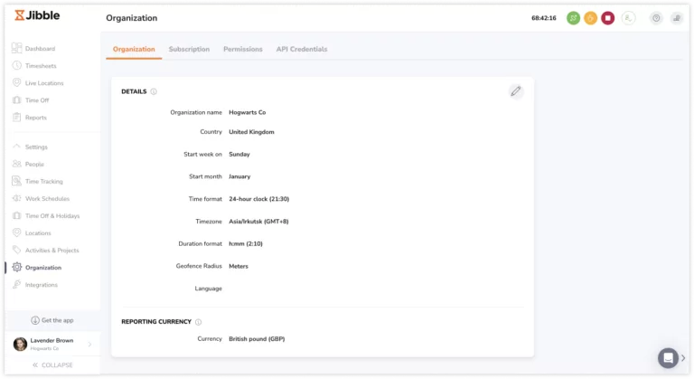Open Time Tracking settings

point(43,181)
